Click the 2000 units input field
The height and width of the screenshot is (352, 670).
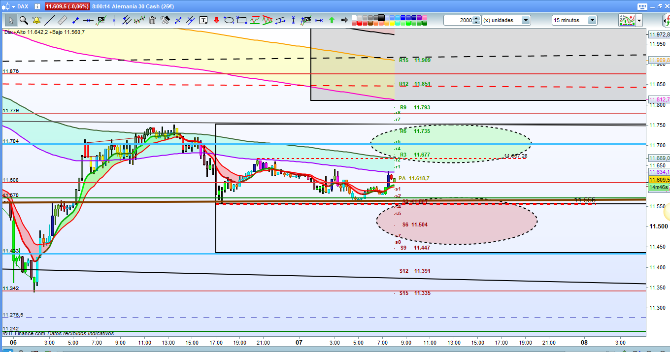[458, 20]
